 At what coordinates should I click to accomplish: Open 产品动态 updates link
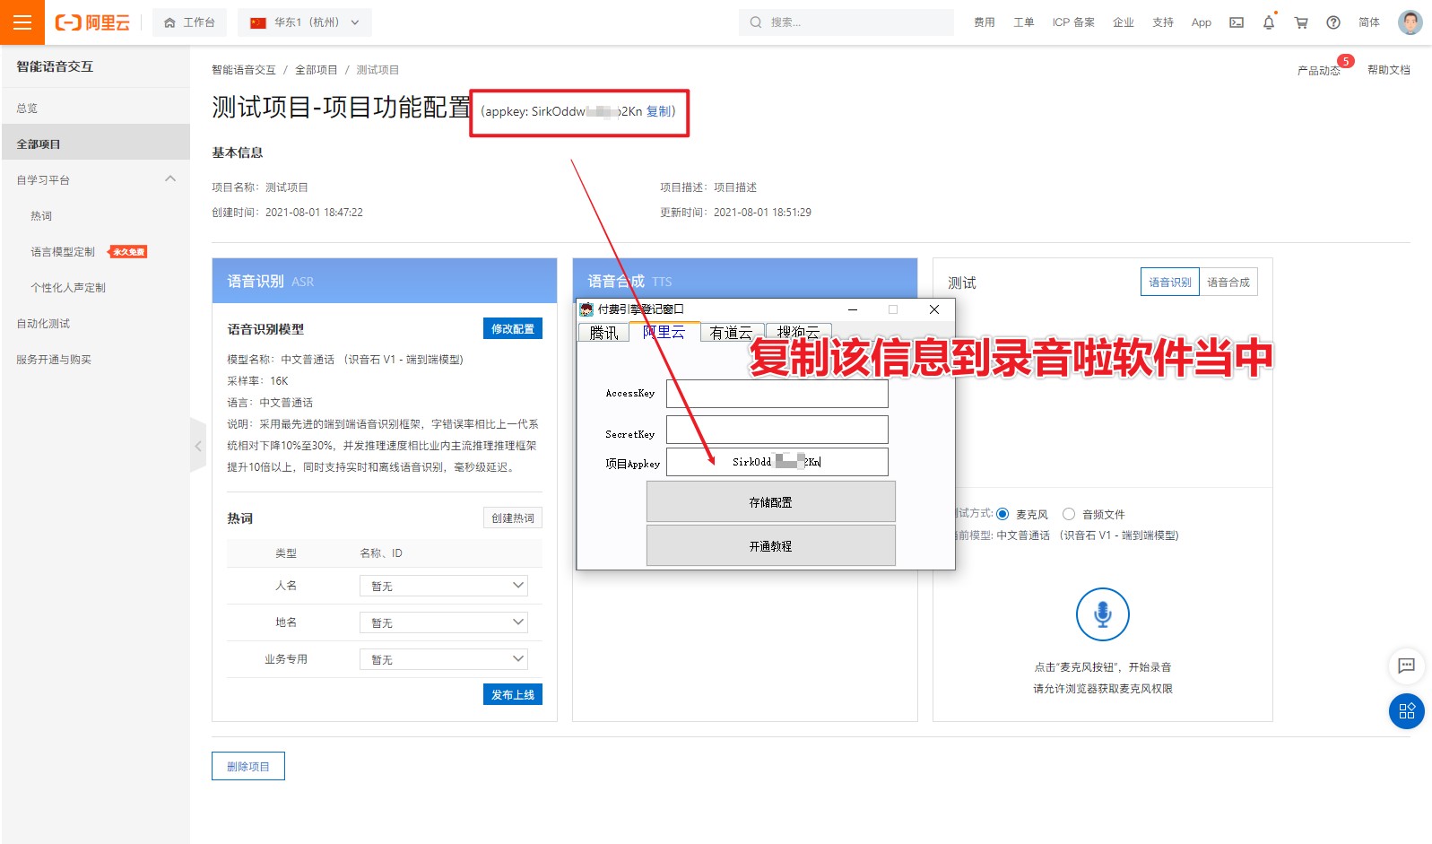[1318, 70]
